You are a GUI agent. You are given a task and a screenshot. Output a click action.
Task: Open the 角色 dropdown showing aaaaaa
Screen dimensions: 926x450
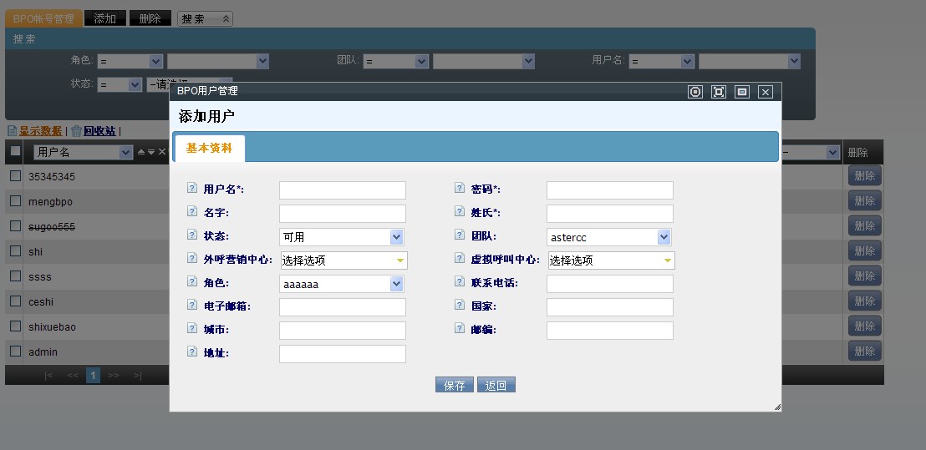[342, 284]
